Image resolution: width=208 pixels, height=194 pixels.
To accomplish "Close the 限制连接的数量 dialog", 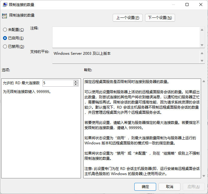I will click(201, 5).
